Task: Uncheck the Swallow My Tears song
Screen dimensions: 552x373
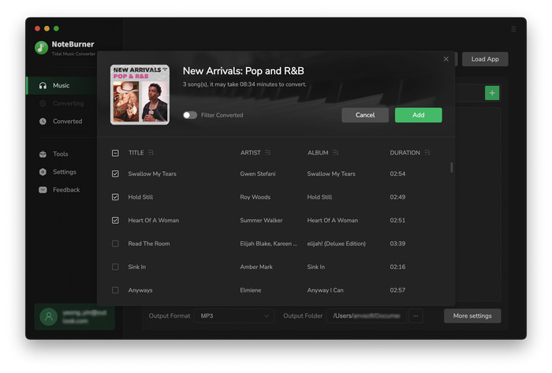Action: [115, 173]
